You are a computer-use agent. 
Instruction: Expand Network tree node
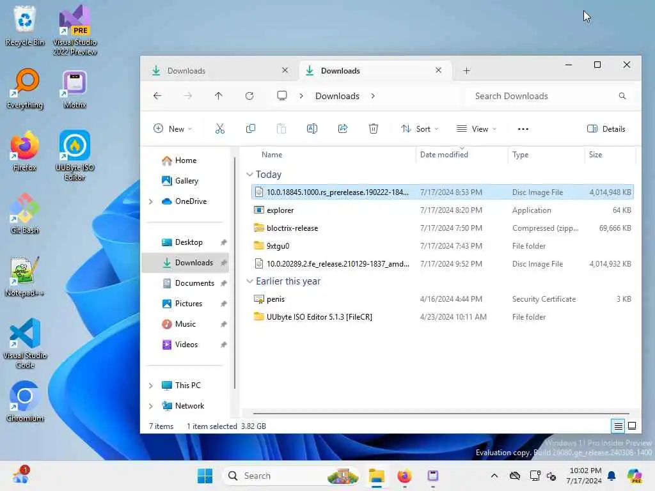click(151, 406)
